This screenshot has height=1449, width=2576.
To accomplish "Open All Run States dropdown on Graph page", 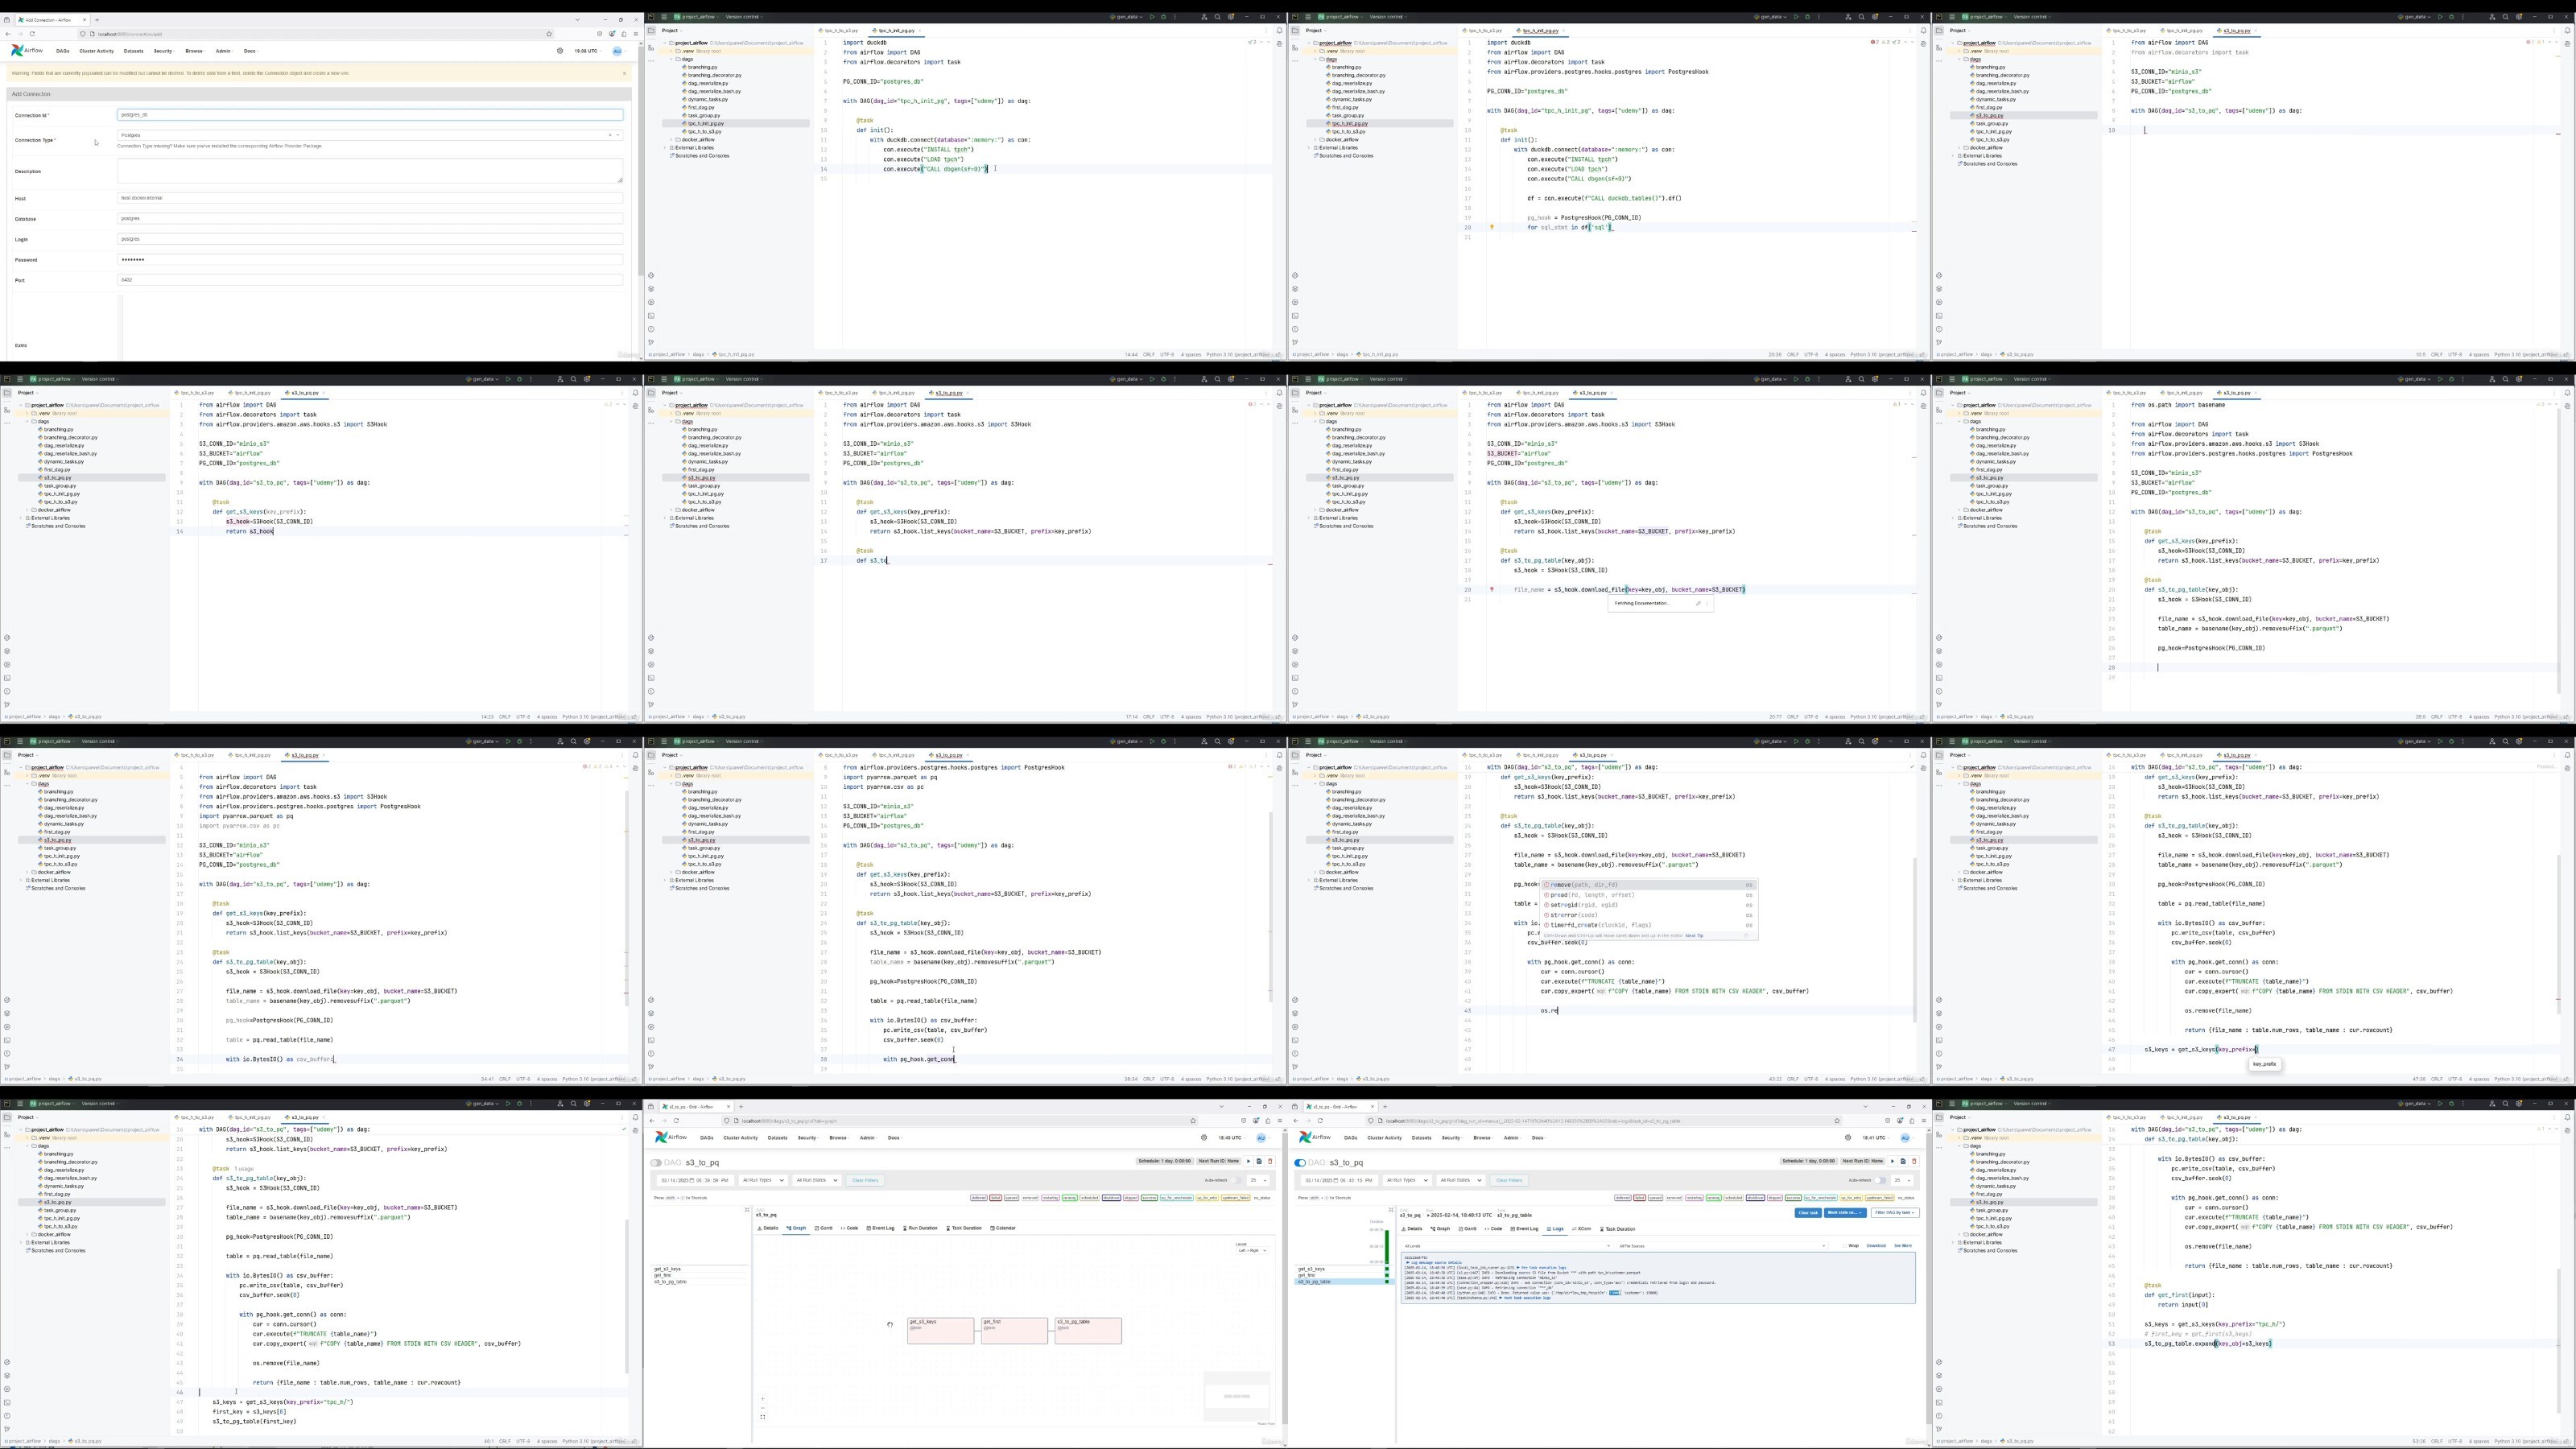I will click(x=818, y=1180).
